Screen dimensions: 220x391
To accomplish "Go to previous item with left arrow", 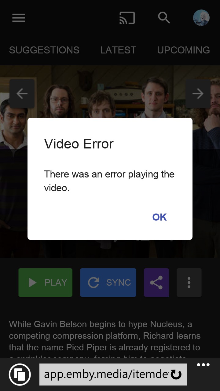I will pos(22,94).
